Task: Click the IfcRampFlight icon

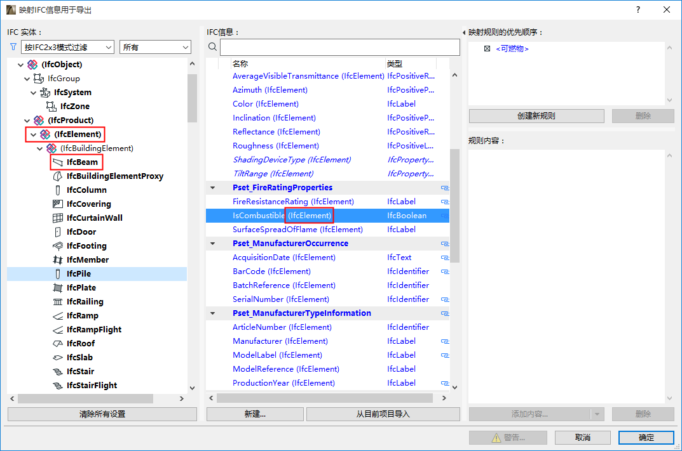Action: tap(58, 330)
